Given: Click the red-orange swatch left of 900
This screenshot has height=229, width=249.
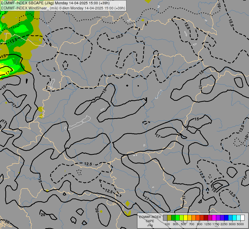Looking at the screenshot, I should pos(198,218).
